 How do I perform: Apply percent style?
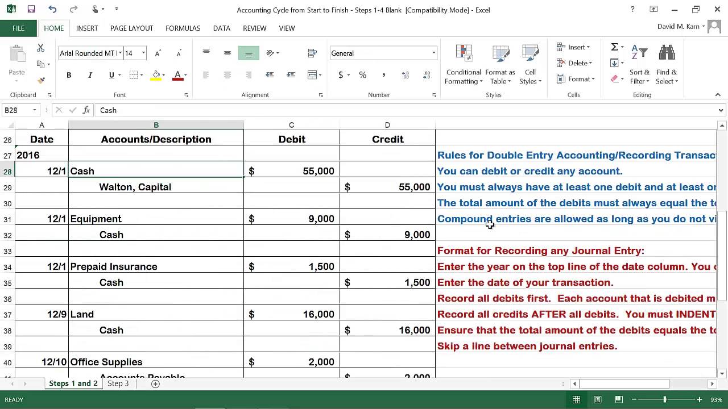point(363,75)
